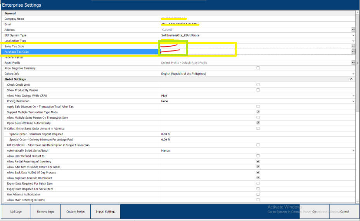Click the English (Republic of the Philippines) value
360x221 pixels.
[x=183, y=74]
